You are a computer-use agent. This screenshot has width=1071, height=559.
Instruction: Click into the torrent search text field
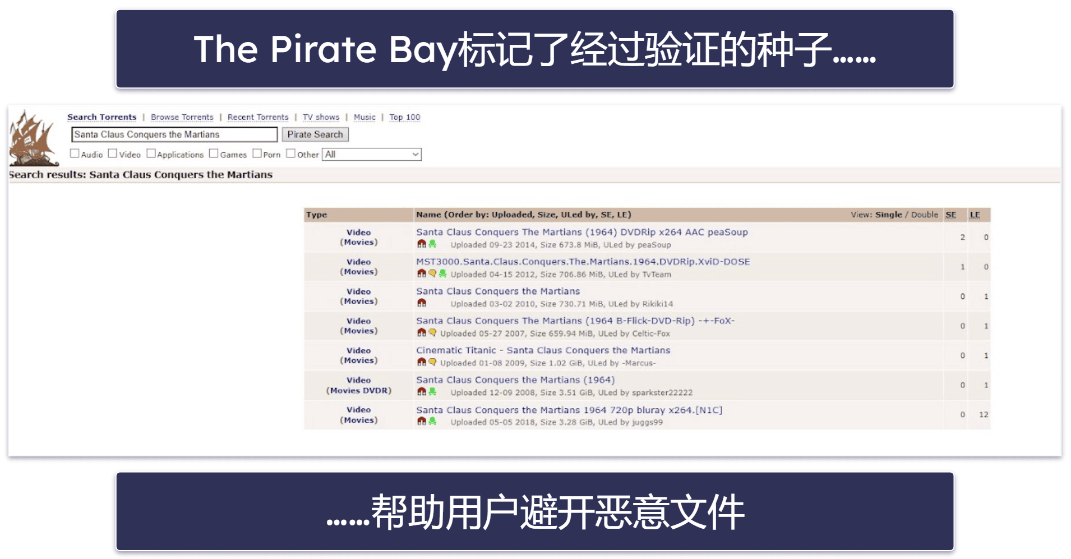point(174,134)
